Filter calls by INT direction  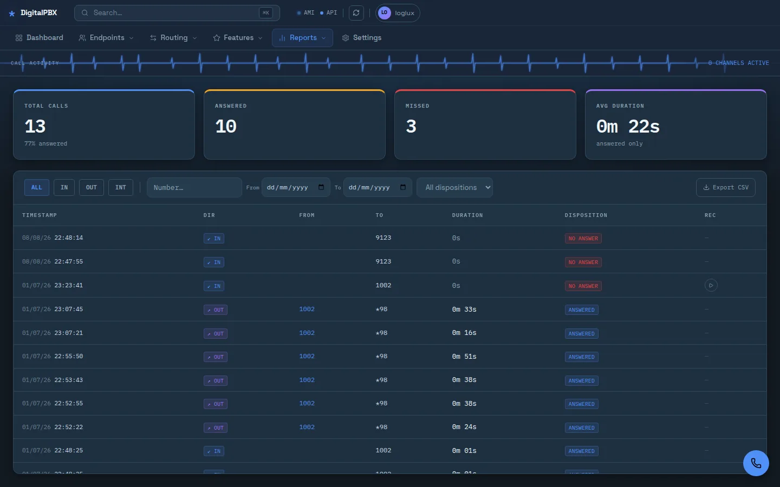click(x=121, y=188)
